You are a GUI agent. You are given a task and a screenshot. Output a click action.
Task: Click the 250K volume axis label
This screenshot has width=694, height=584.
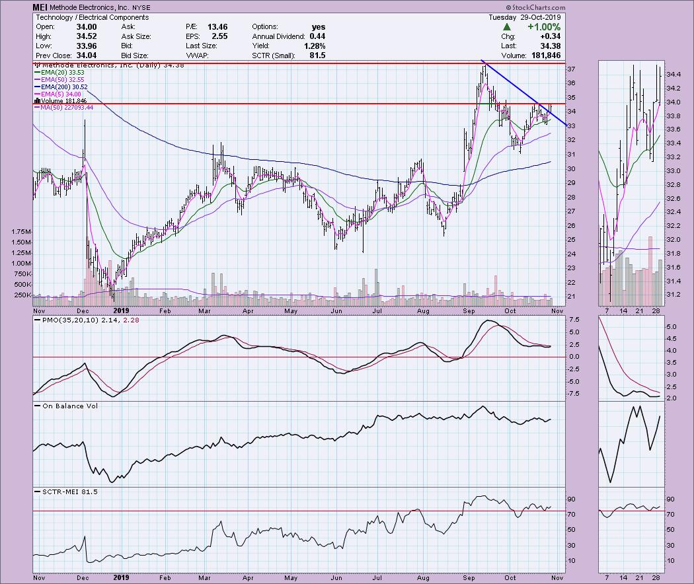(23, 295)
